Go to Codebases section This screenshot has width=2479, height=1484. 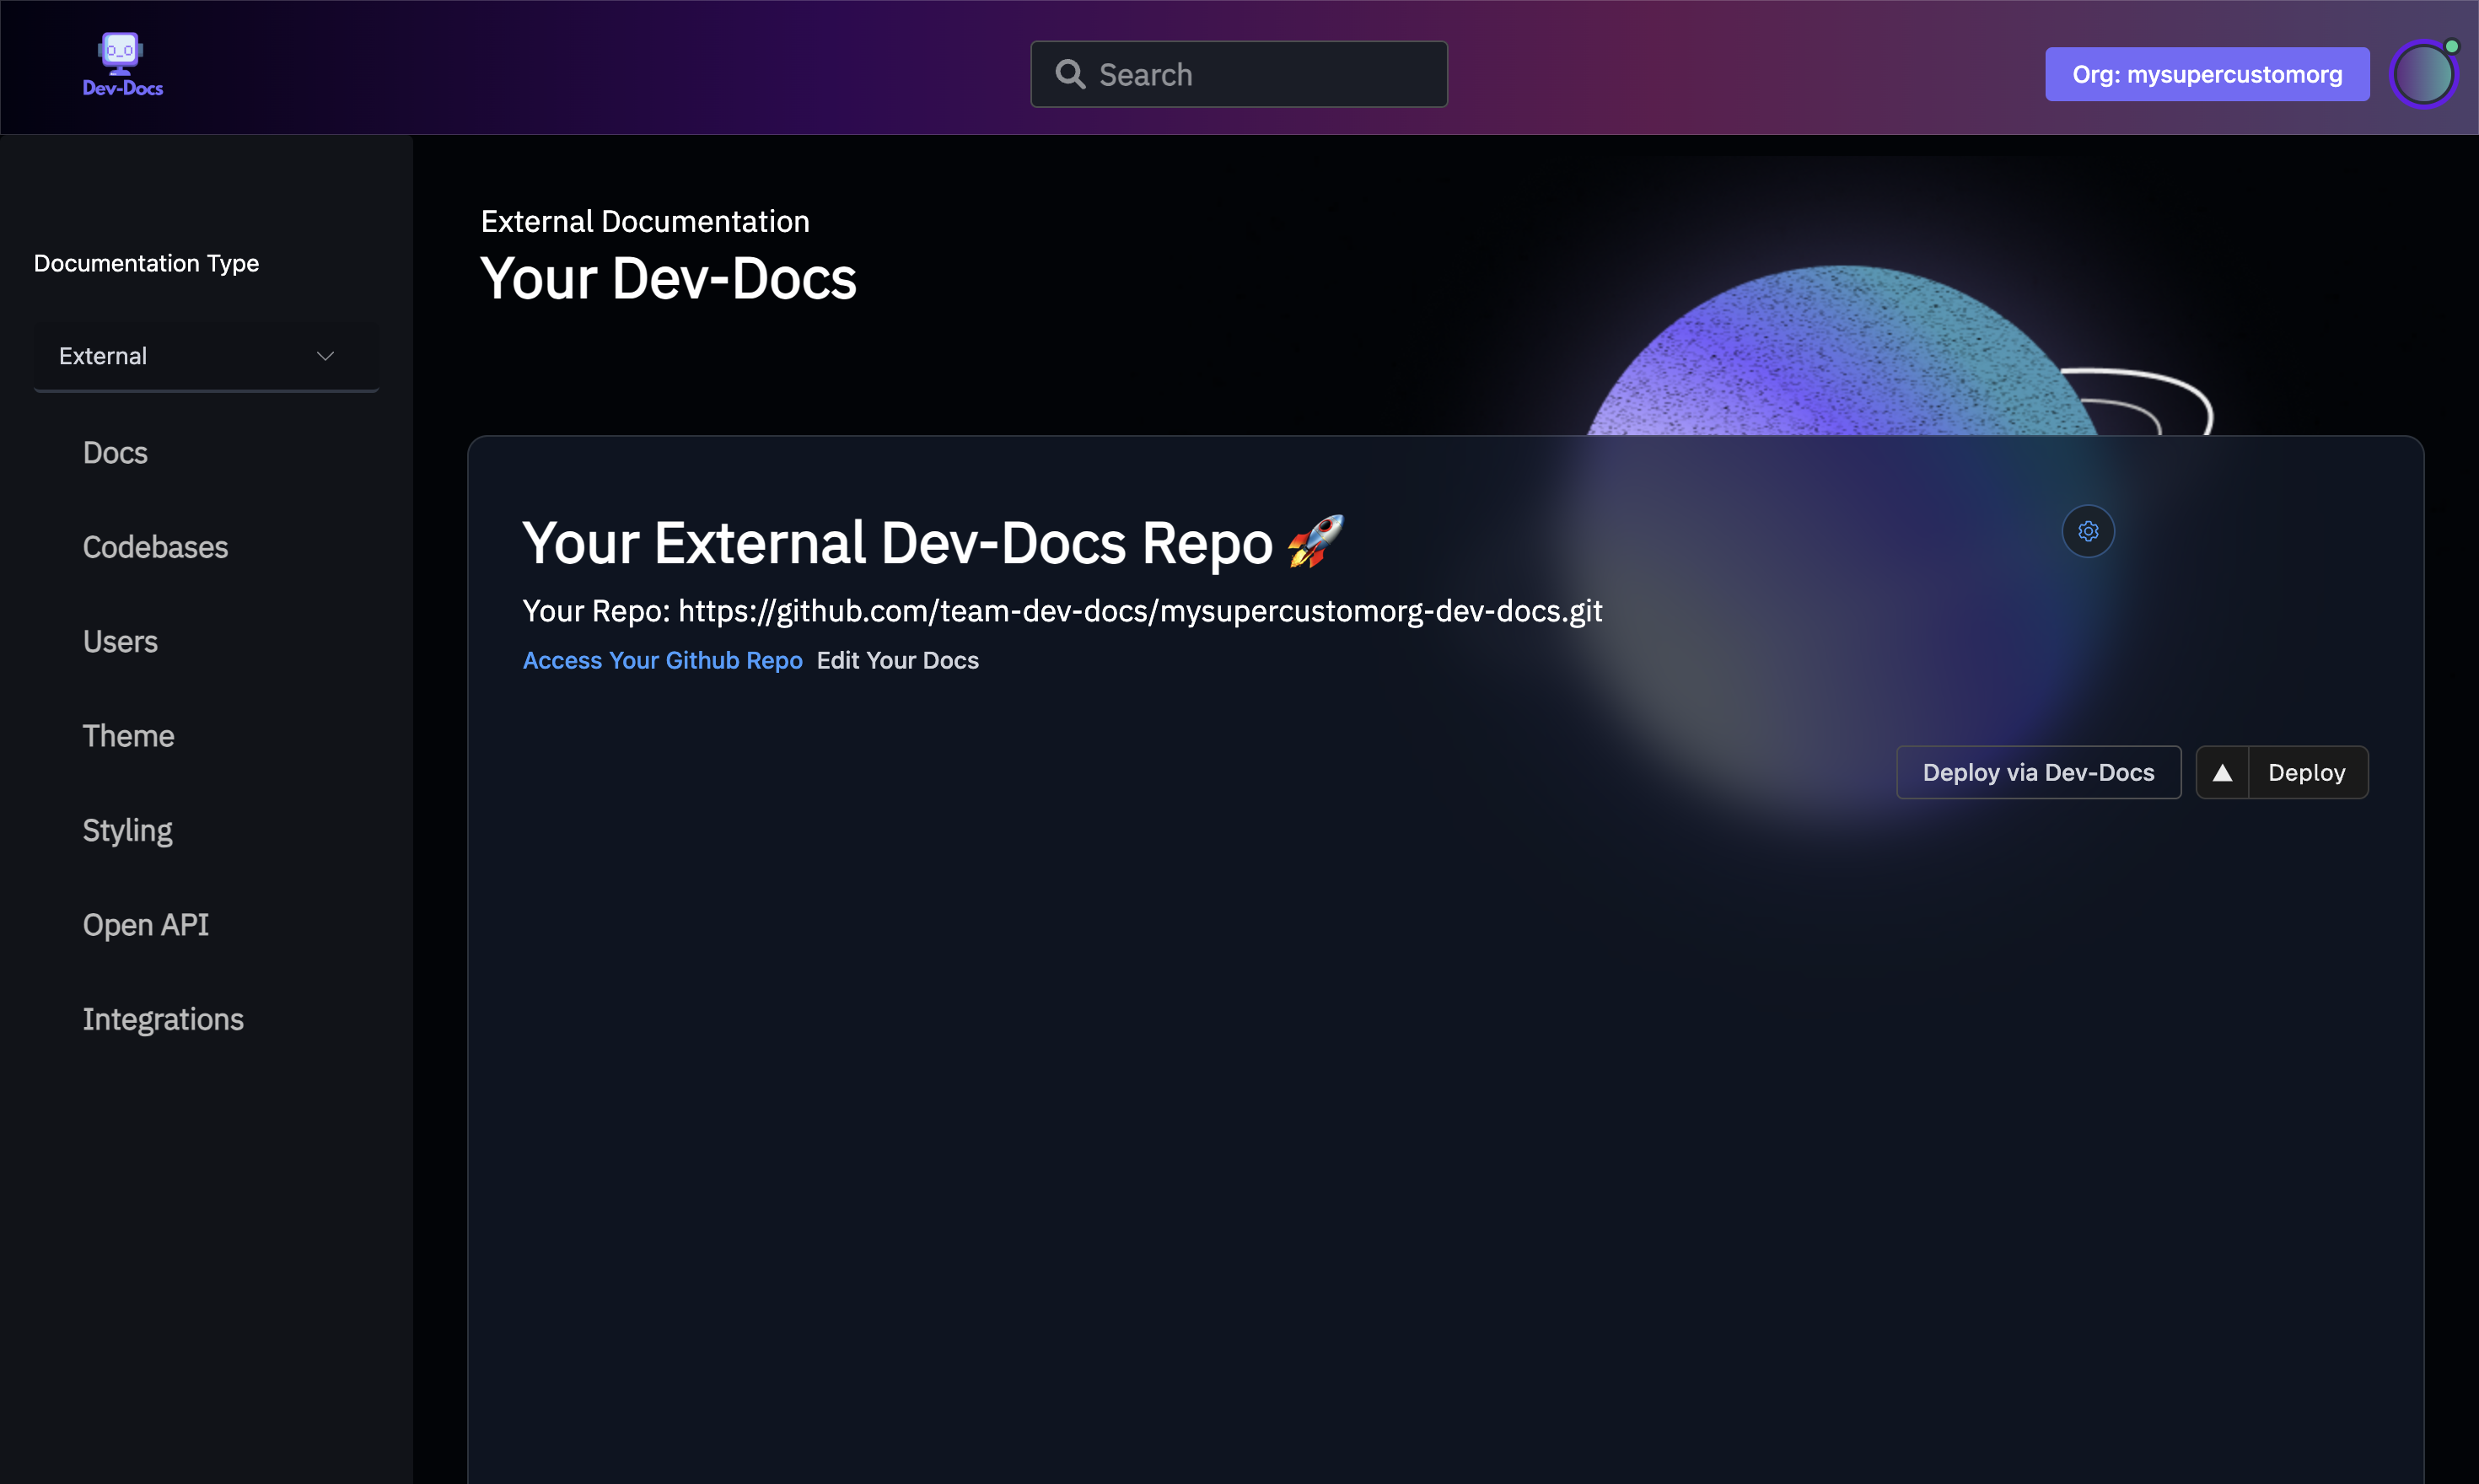tap(155, 547)
